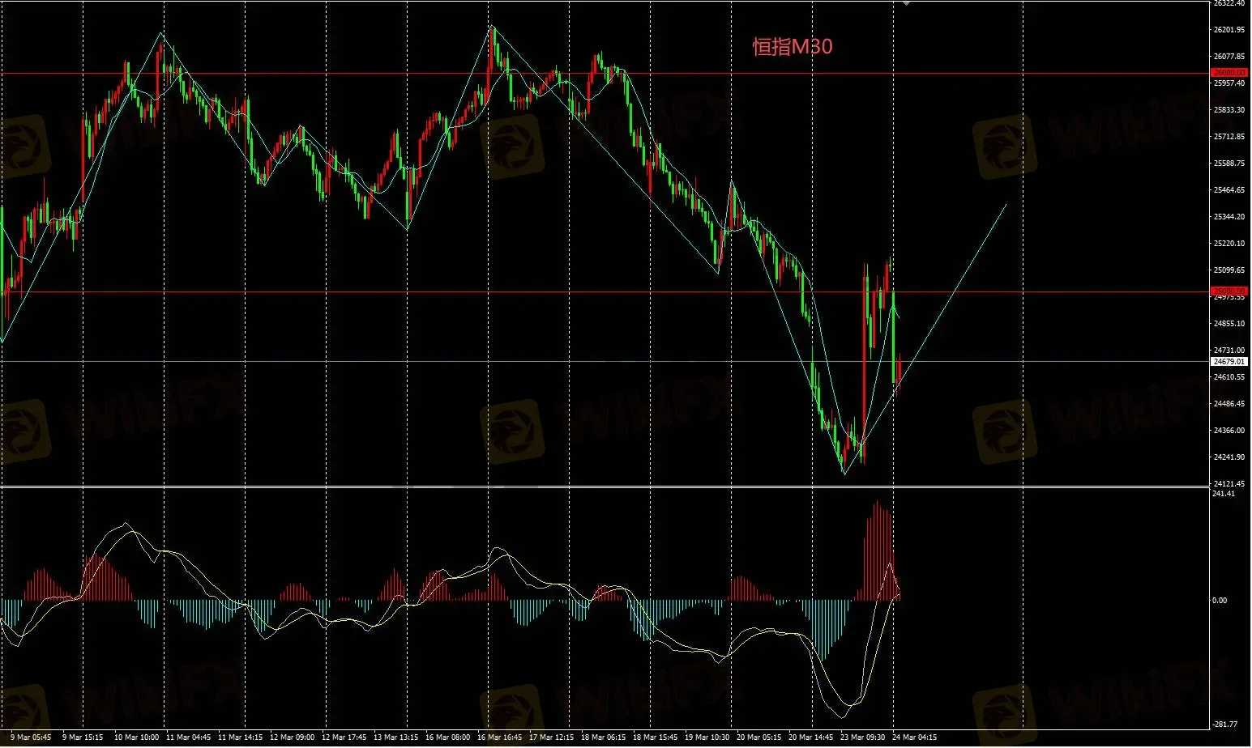Click the 24 Mar 04:15 time label
1252x748 pixels.
click(x=914, y=737)
